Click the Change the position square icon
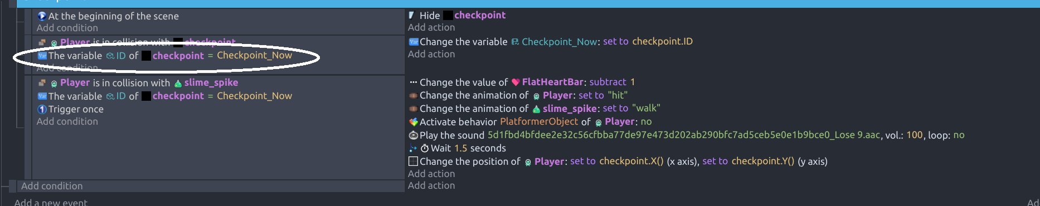Viewport: 1040px width, 206px height. click(x=413, y=161)
